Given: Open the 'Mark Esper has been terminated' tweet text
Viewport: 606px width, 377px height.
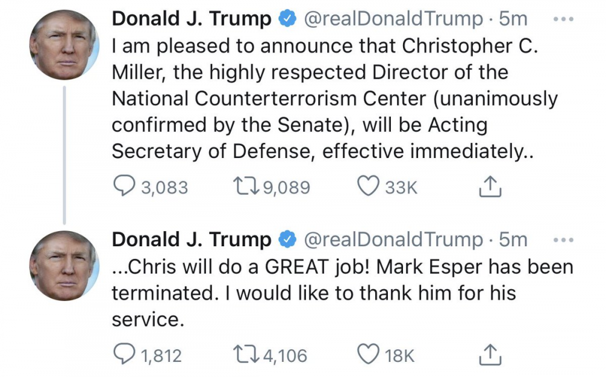Looking at the screenshot, I should pyautogui.click(x=339, y=293).
